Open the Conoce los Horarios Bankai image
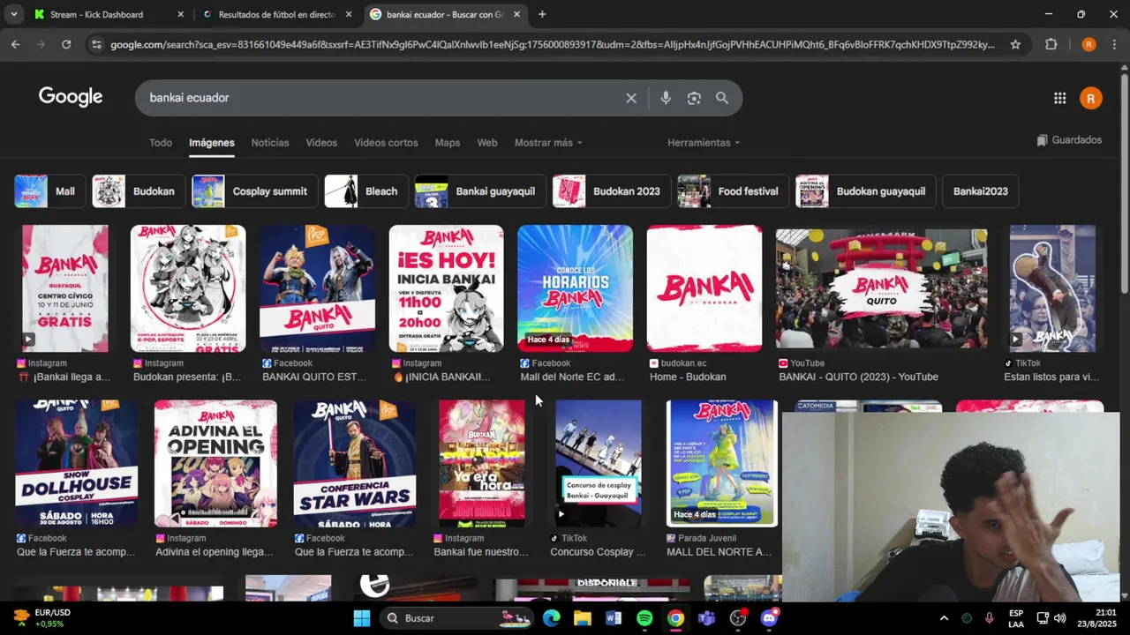The width and height of the screenshot is (1130, 635). coord(575,288)
